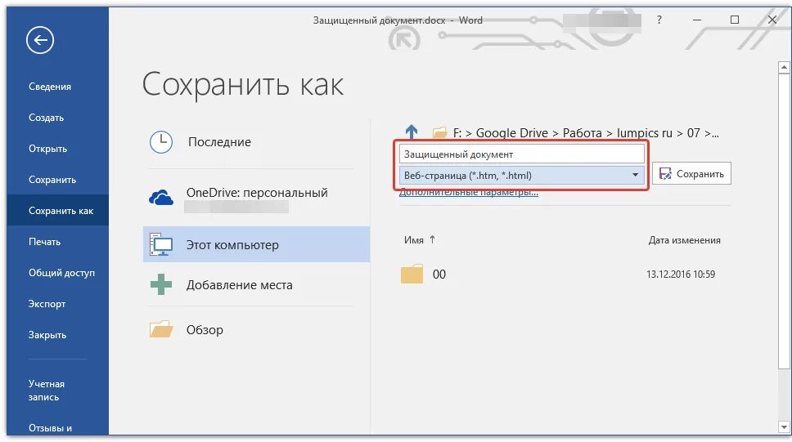Viewport: 792px width, 442px height.
Task: Open Отзывы и предложения item
Action: click(x=50, y=428)
